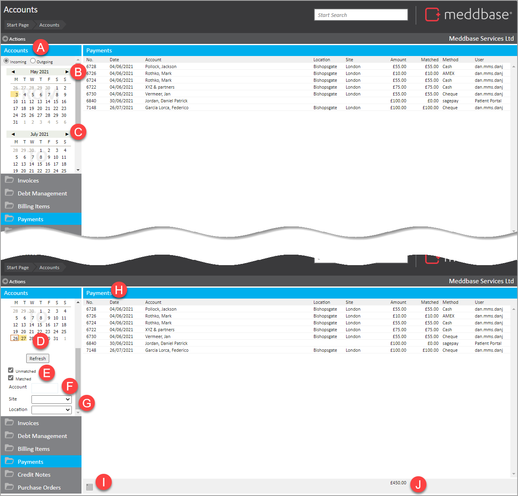This screenshot has height=496, width=518.
Task: Open the Site dropdown
Action: (x=52, y=399)
